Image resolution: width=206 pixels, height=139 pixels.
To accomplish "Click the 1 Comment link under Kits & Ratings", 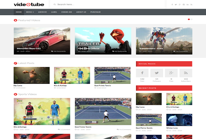I will 64,130.
